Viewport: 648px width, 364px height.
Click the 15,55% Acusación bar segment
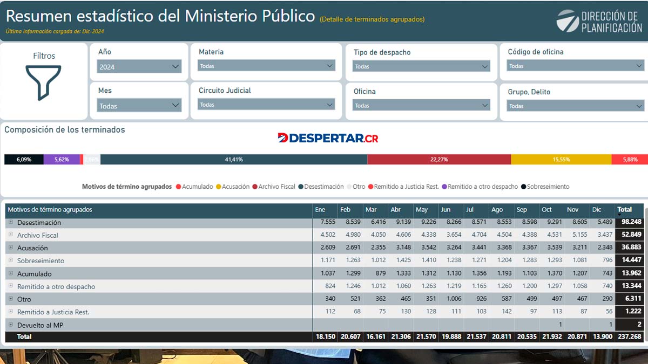(561, 160)
